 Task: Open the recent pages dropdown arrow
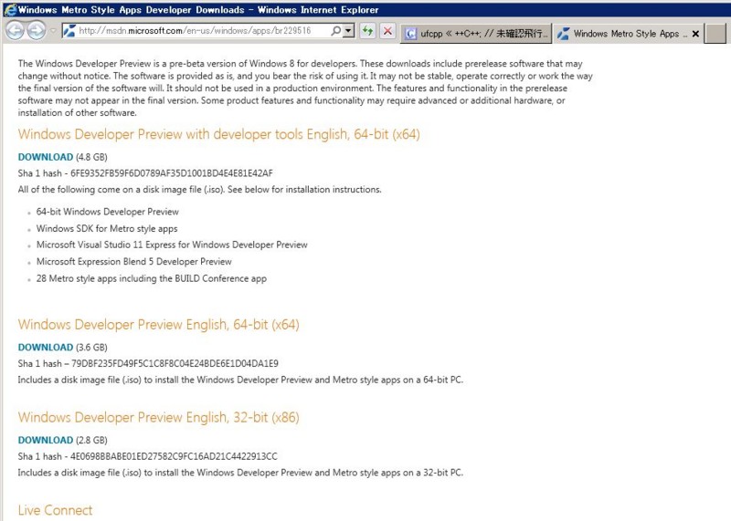53,31
